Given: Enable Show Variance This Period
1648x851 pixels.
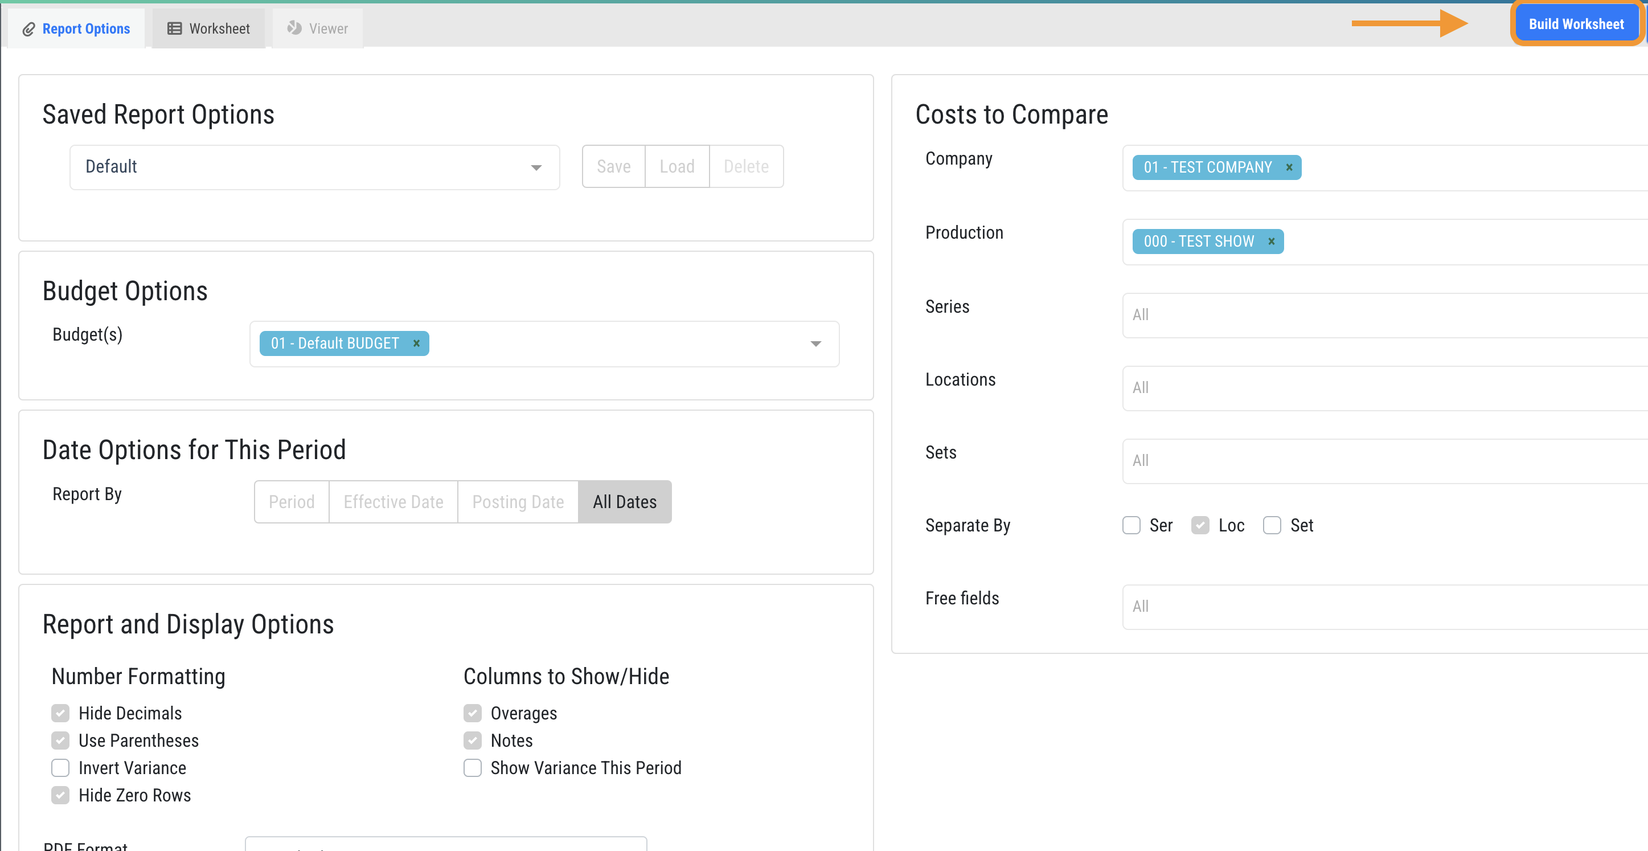Looking at the screenshot, I should pos(472,768).
